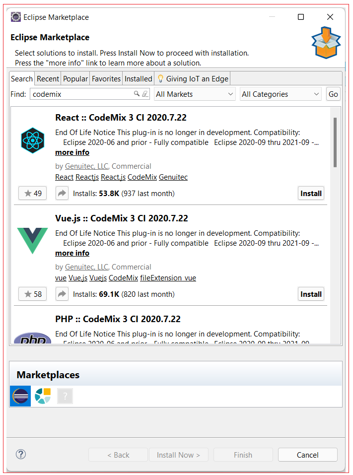Click the lightbulb icon on IoT tab

click(160, 79)
